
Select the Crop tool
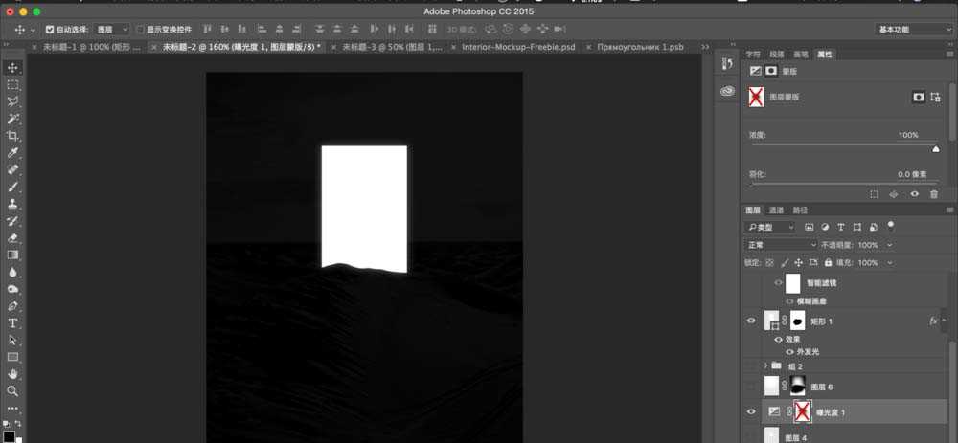point(13,136)
